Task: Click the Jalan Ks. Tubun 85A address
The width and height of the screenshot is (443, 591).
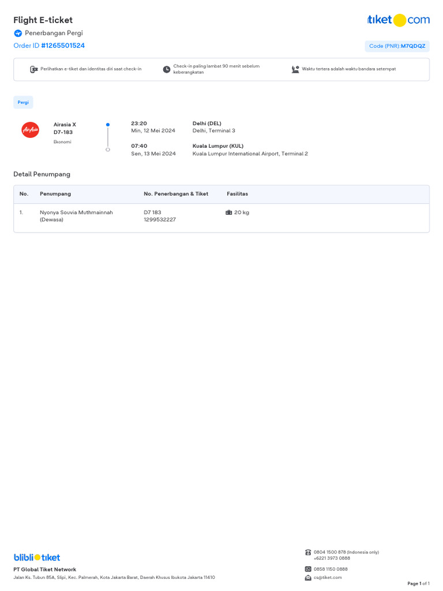Action: 114,577
